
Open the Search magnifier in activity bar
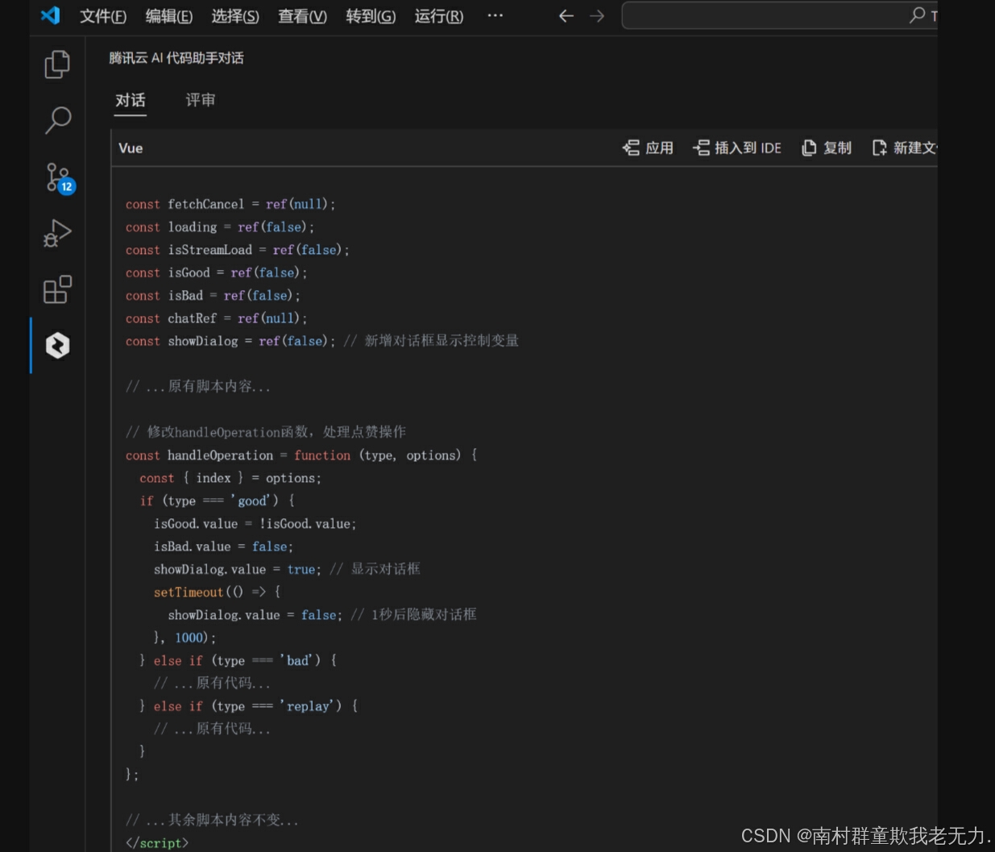(57, 119)
